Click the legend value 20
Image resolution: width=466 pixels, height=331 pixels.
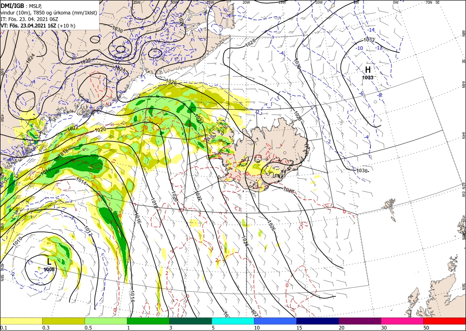click(x=342, y=328)
